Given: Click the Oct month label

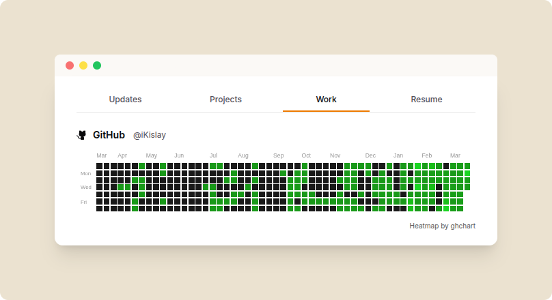Looking at the screenshot, I should (x=306, y=155).
